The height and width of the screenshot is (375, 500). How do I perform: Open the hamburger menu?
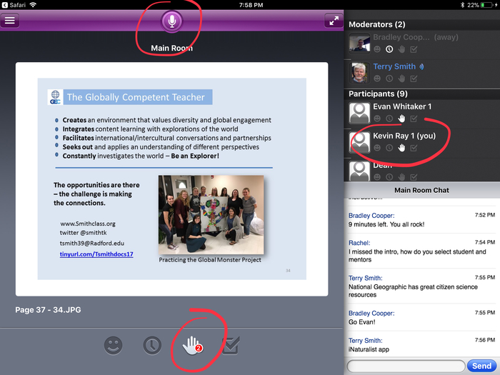point(10,20)
